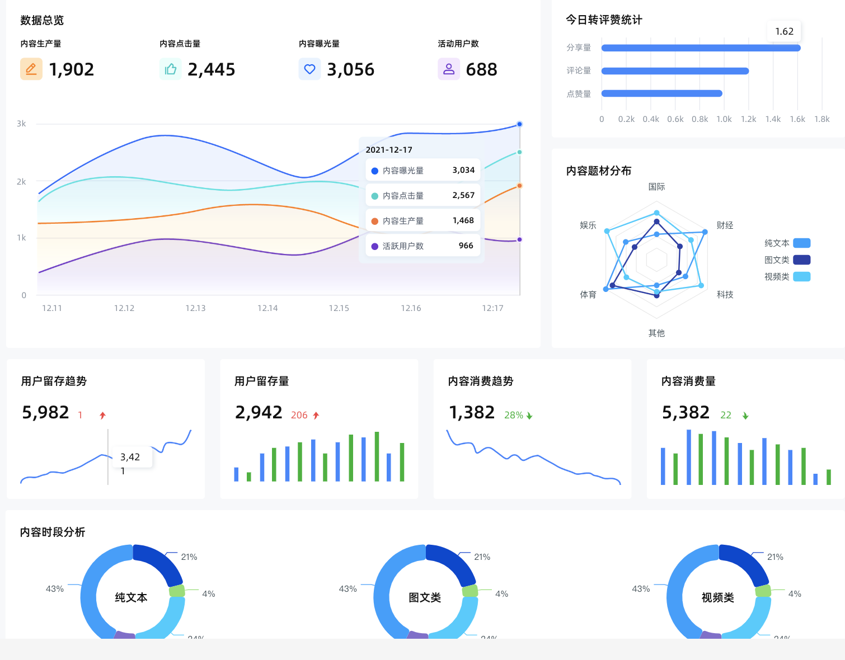
Task: Toggle 纯文本 legend swatch in radar chart
Action: [x=802, y=243]
